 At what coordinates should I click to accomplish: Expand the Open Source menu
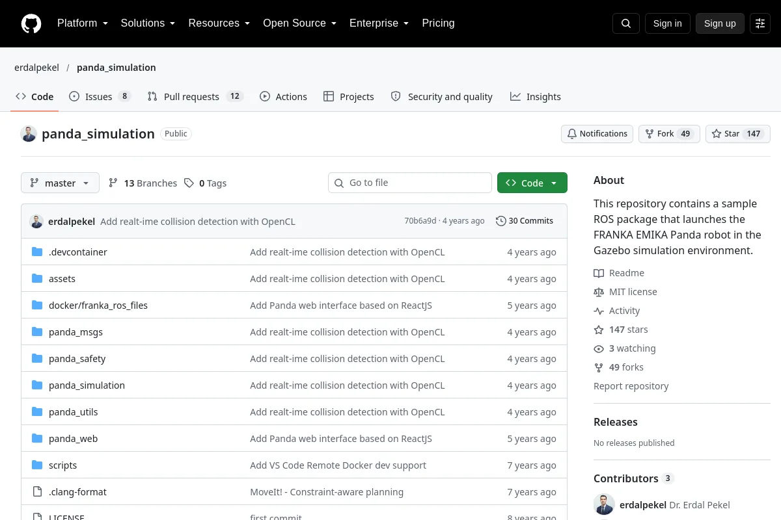[299, 23]
